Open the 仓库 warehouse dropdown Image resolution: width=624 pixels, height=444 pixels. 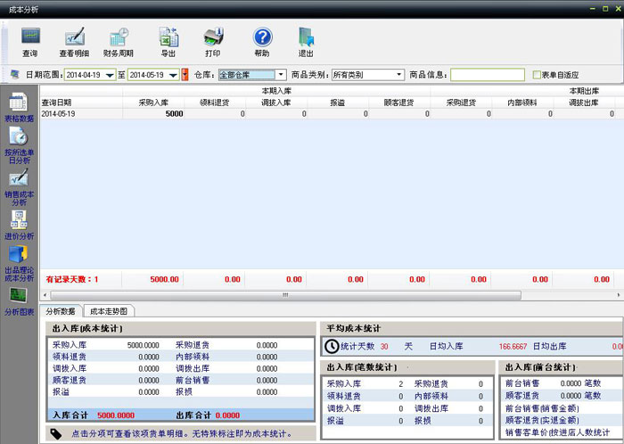click(x=281, y=75)
